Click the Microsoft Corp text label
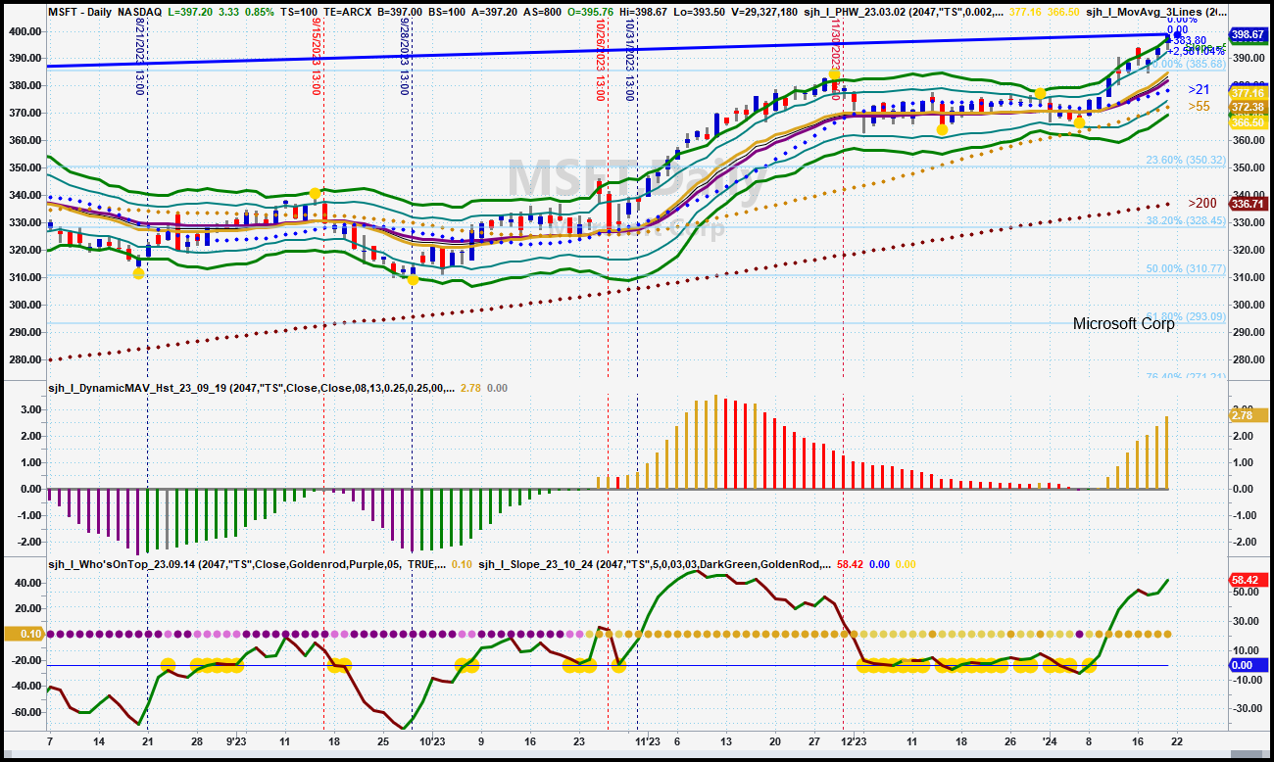The width and height of the screenshot is (1274, 762). pos(1123,323)
